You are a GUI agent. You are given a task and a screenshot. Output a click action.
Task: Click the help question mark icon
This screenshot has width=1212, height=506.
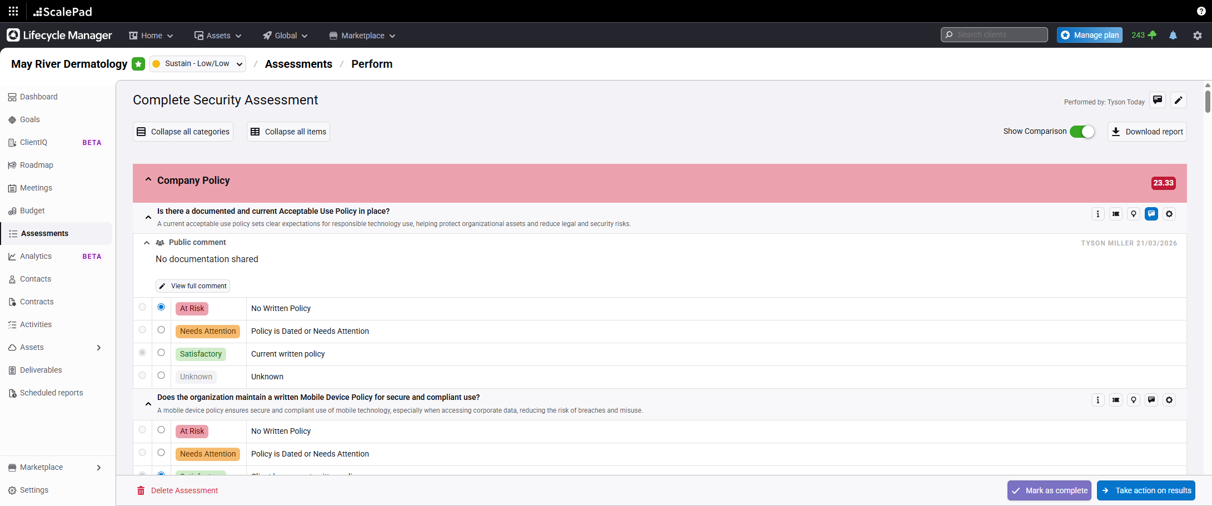[x=1201, y=11]
